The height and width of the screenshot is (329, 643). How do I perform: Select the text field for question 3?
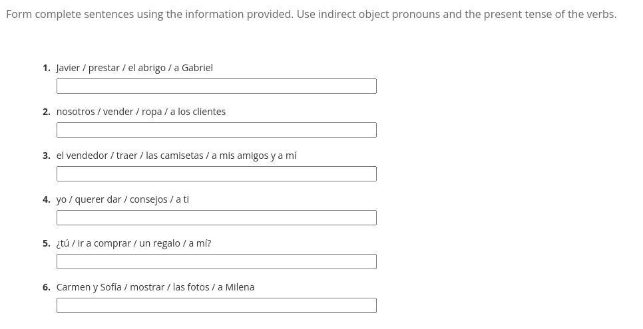tap(216, 173)
